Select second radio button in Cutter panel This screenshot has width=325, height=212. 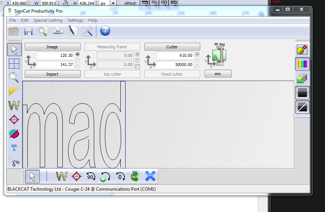coord(197,60)
